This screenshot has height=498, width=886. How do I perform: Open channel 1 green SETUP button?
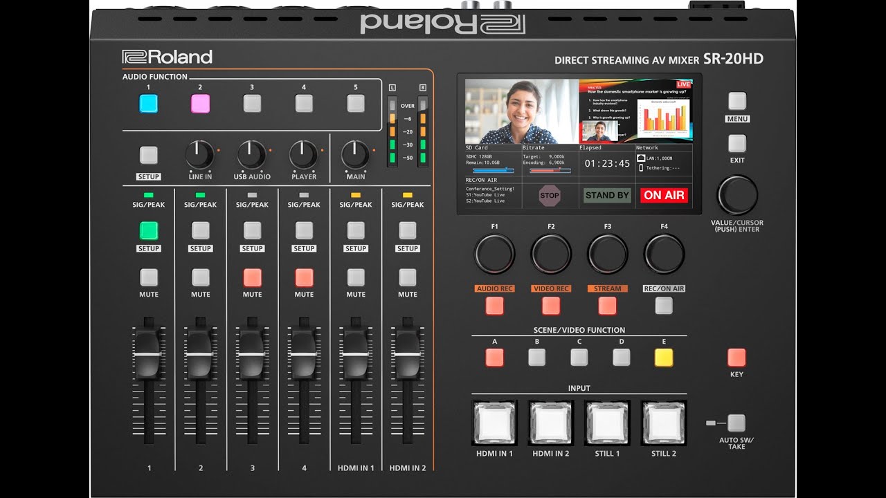149,230
